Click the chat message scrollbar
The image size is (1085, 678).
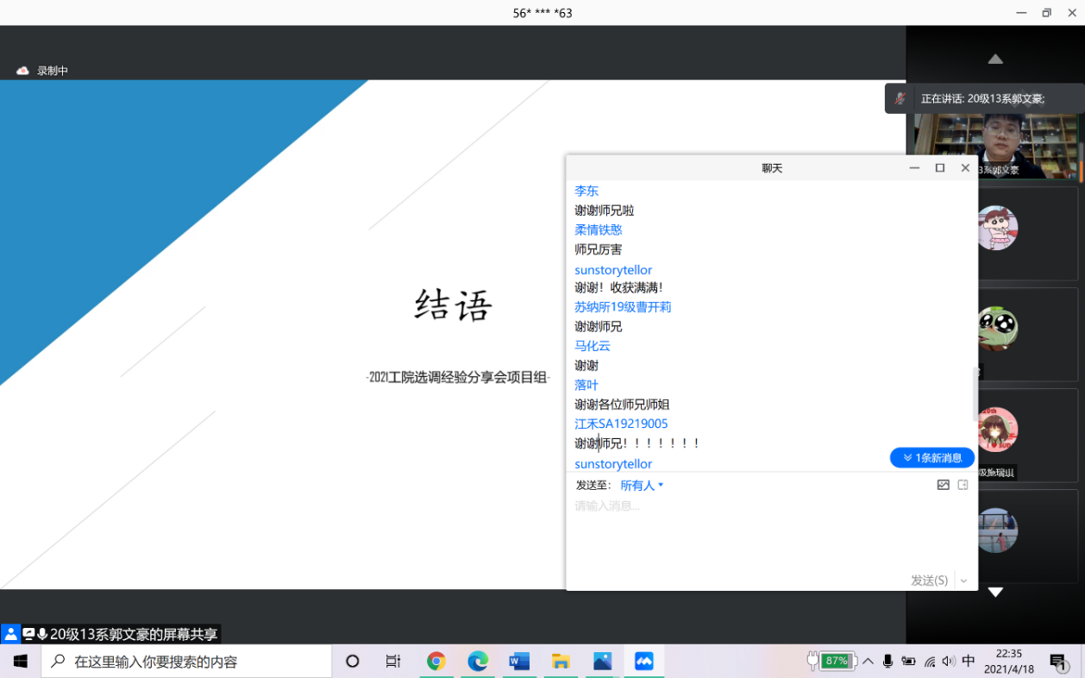[975, 394]
